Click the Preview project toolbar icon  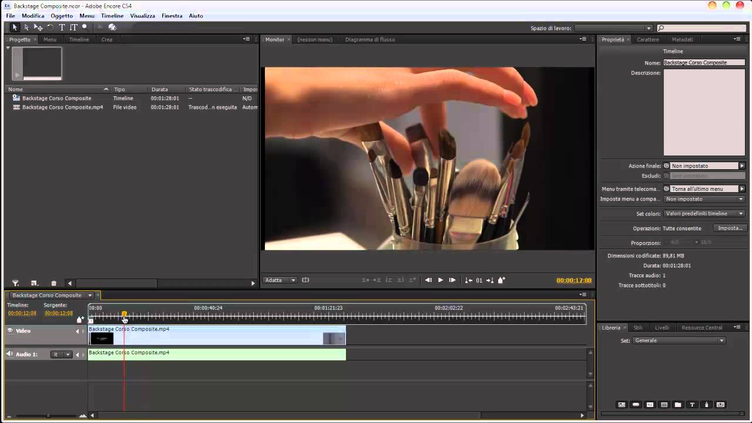pos(112,28)
